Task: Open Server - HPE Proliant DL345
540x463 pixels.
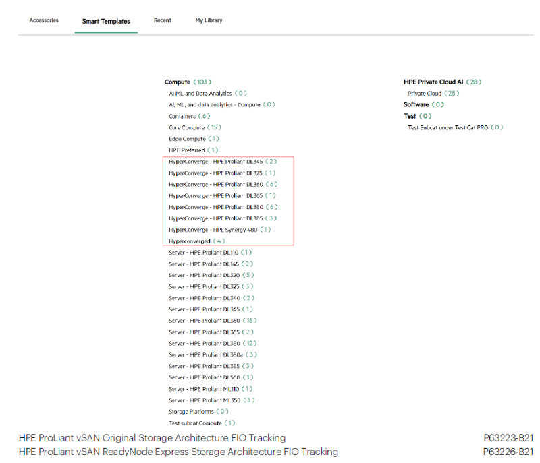Action: pyautogui.click(x=211, y=309)
